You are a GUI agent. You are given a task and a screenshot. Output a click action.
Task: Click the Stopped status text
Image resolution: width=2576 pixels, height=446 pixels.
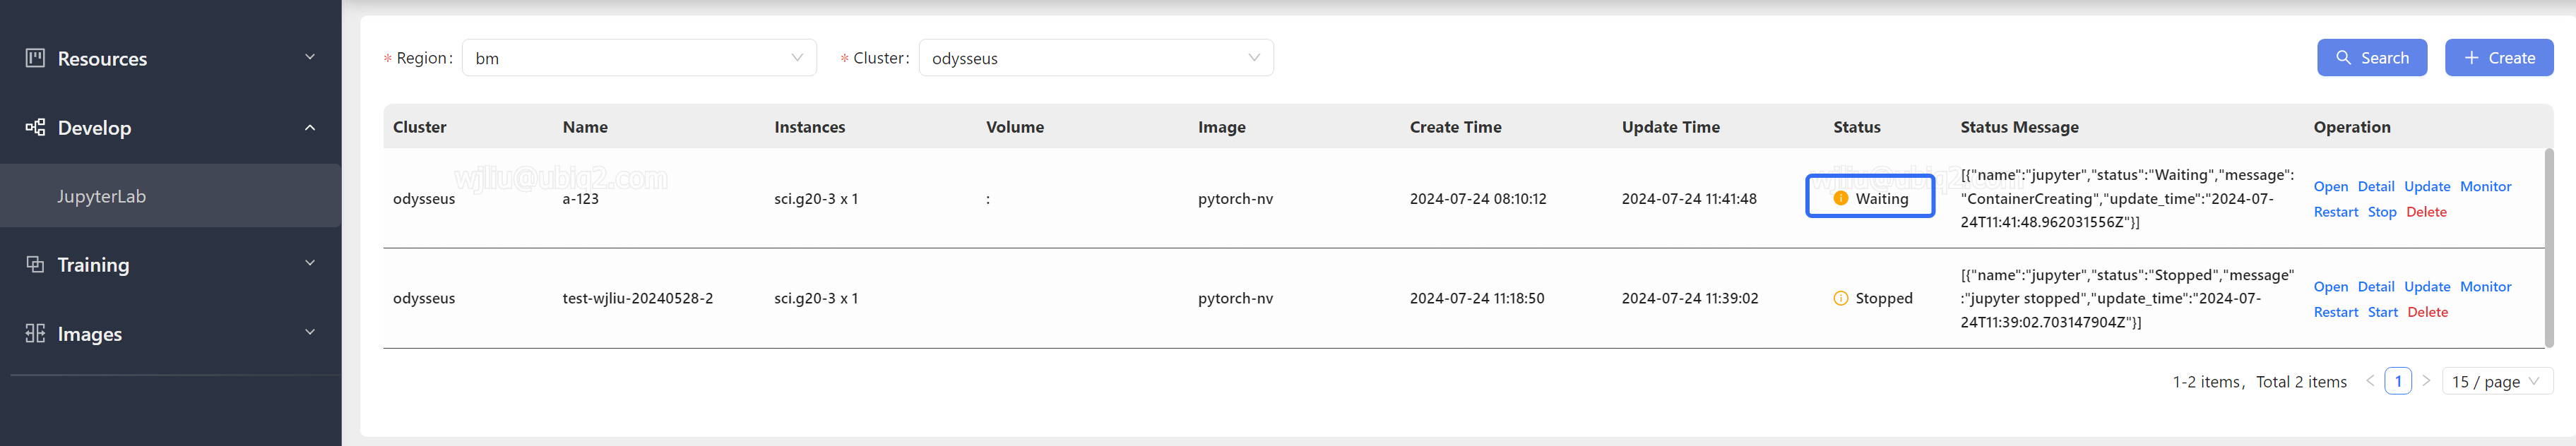[1883, 298]
